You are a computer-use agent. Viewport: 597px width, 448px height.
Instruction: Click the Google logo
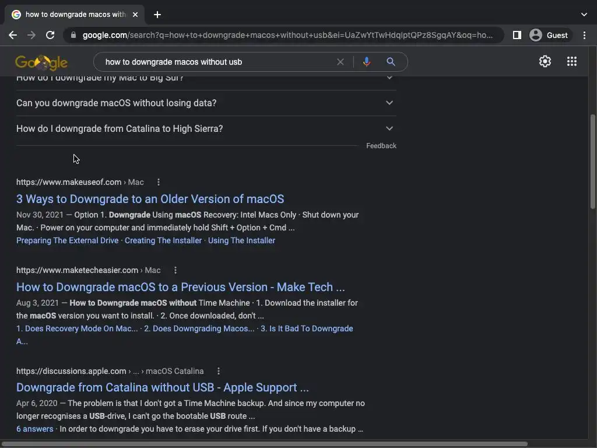tap(41, 62)
